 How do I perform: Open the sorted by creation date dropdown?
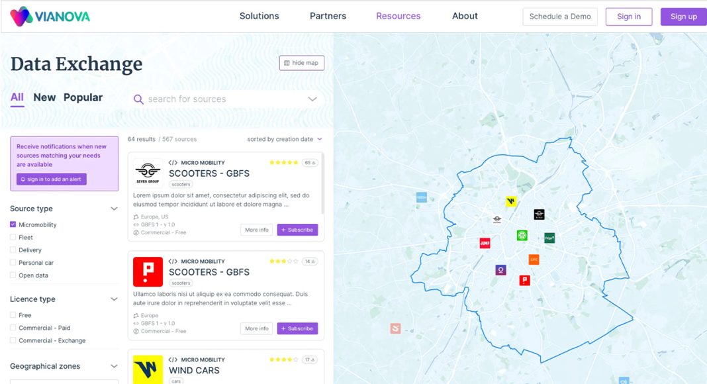(x=285, y=139)
